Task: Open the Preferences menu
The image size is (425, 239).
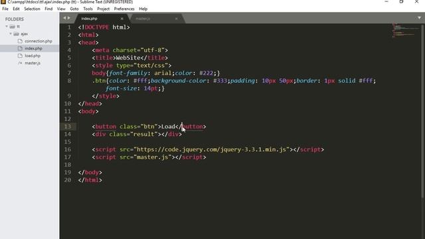Action: pyautogui.click(x=124, y=9)
